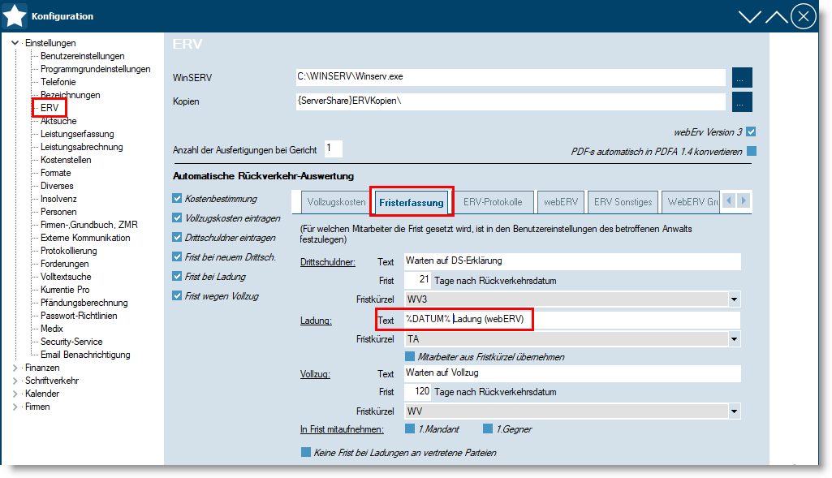Browse for the WinSERV executable path

[742, 77]
